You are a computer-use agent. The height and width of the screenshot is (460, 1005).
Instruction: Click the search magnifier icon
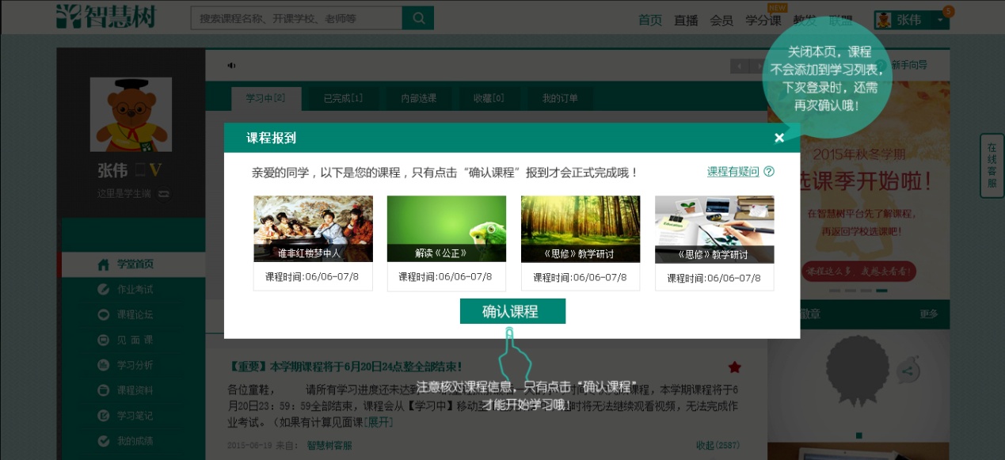coord(417,18)
